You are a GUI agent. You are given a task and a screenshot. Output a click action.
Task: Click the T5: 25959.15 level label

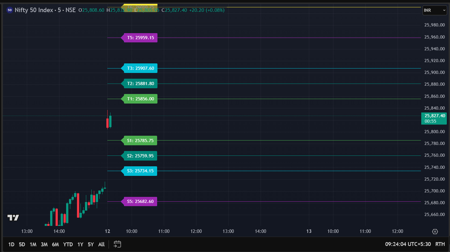coord(139,38)
